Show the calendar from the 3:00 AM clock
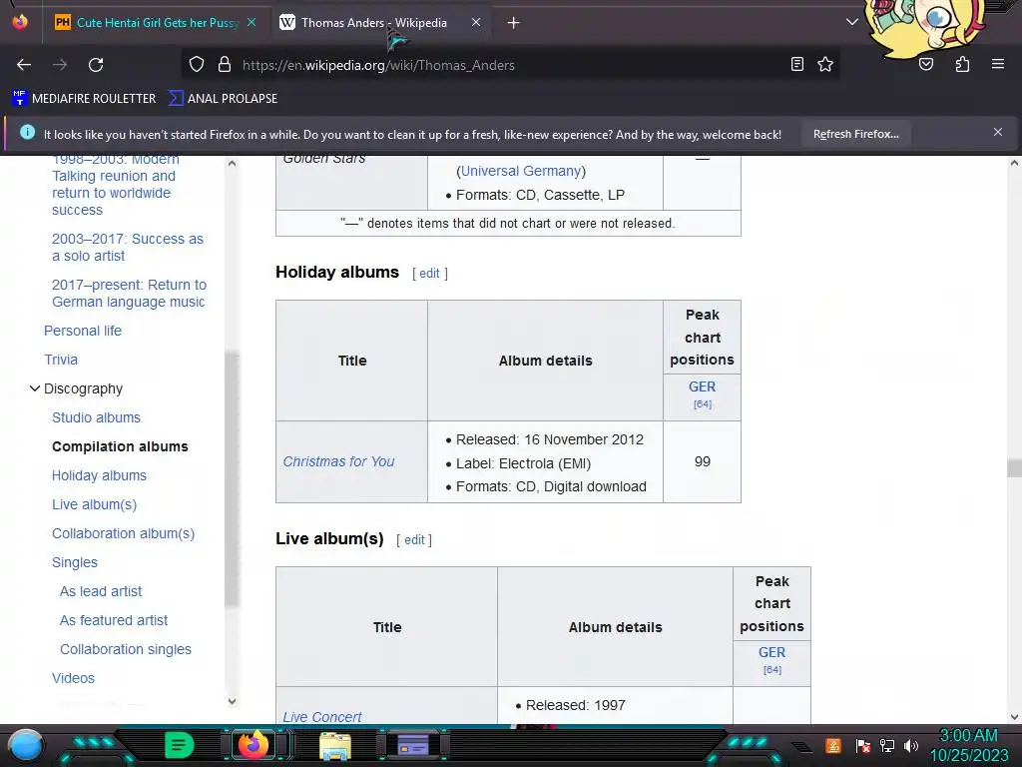 (968, 745)
